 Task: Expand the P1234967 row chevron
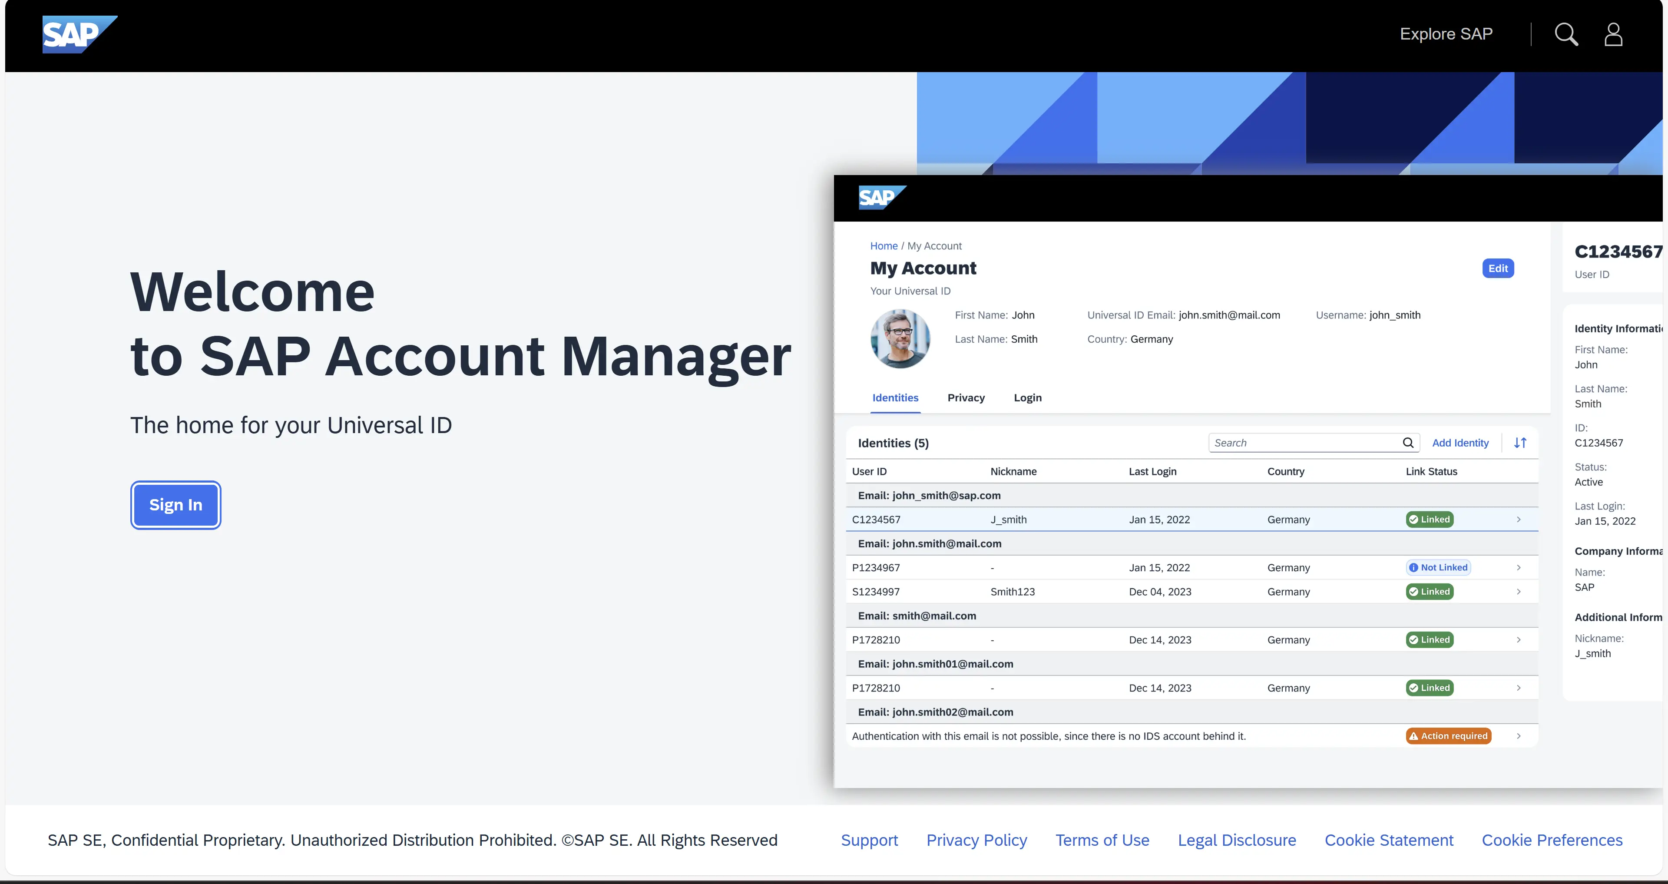(x=1519, y=567)
